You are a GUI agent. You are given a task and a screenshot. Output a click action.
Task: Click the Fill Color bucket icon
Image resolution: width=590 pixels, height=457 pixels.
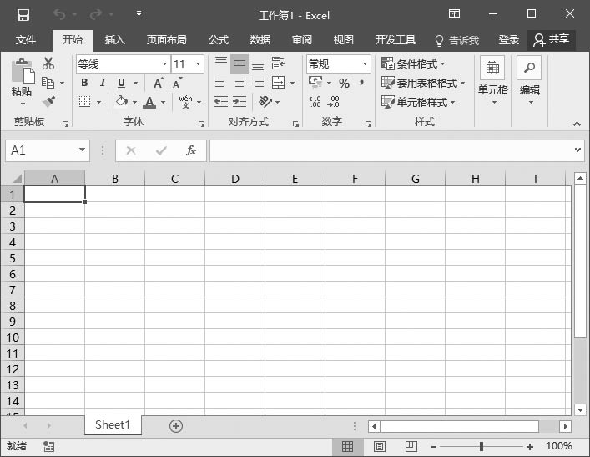pyautogui.click(x=122, y=101)
